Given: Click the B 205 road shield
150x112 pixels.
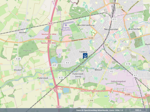Looking at the screenshot, I should pyautogui.click(x=127, y=94).
